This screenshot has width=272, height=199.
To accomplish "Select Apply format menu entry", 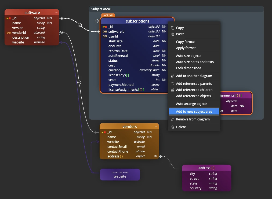I will point(186,48).
